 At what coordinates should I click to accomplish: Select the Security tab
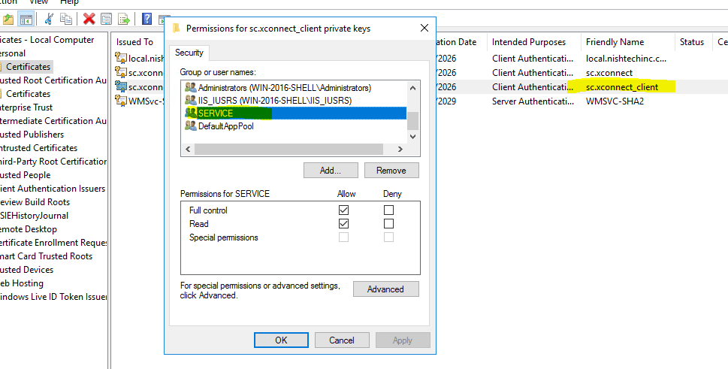[189, 53]
